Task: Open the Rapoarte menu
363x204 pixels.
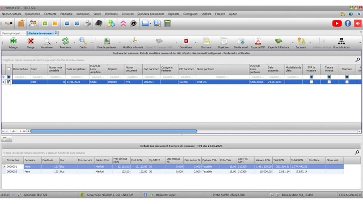Action: tap(173, 14)
